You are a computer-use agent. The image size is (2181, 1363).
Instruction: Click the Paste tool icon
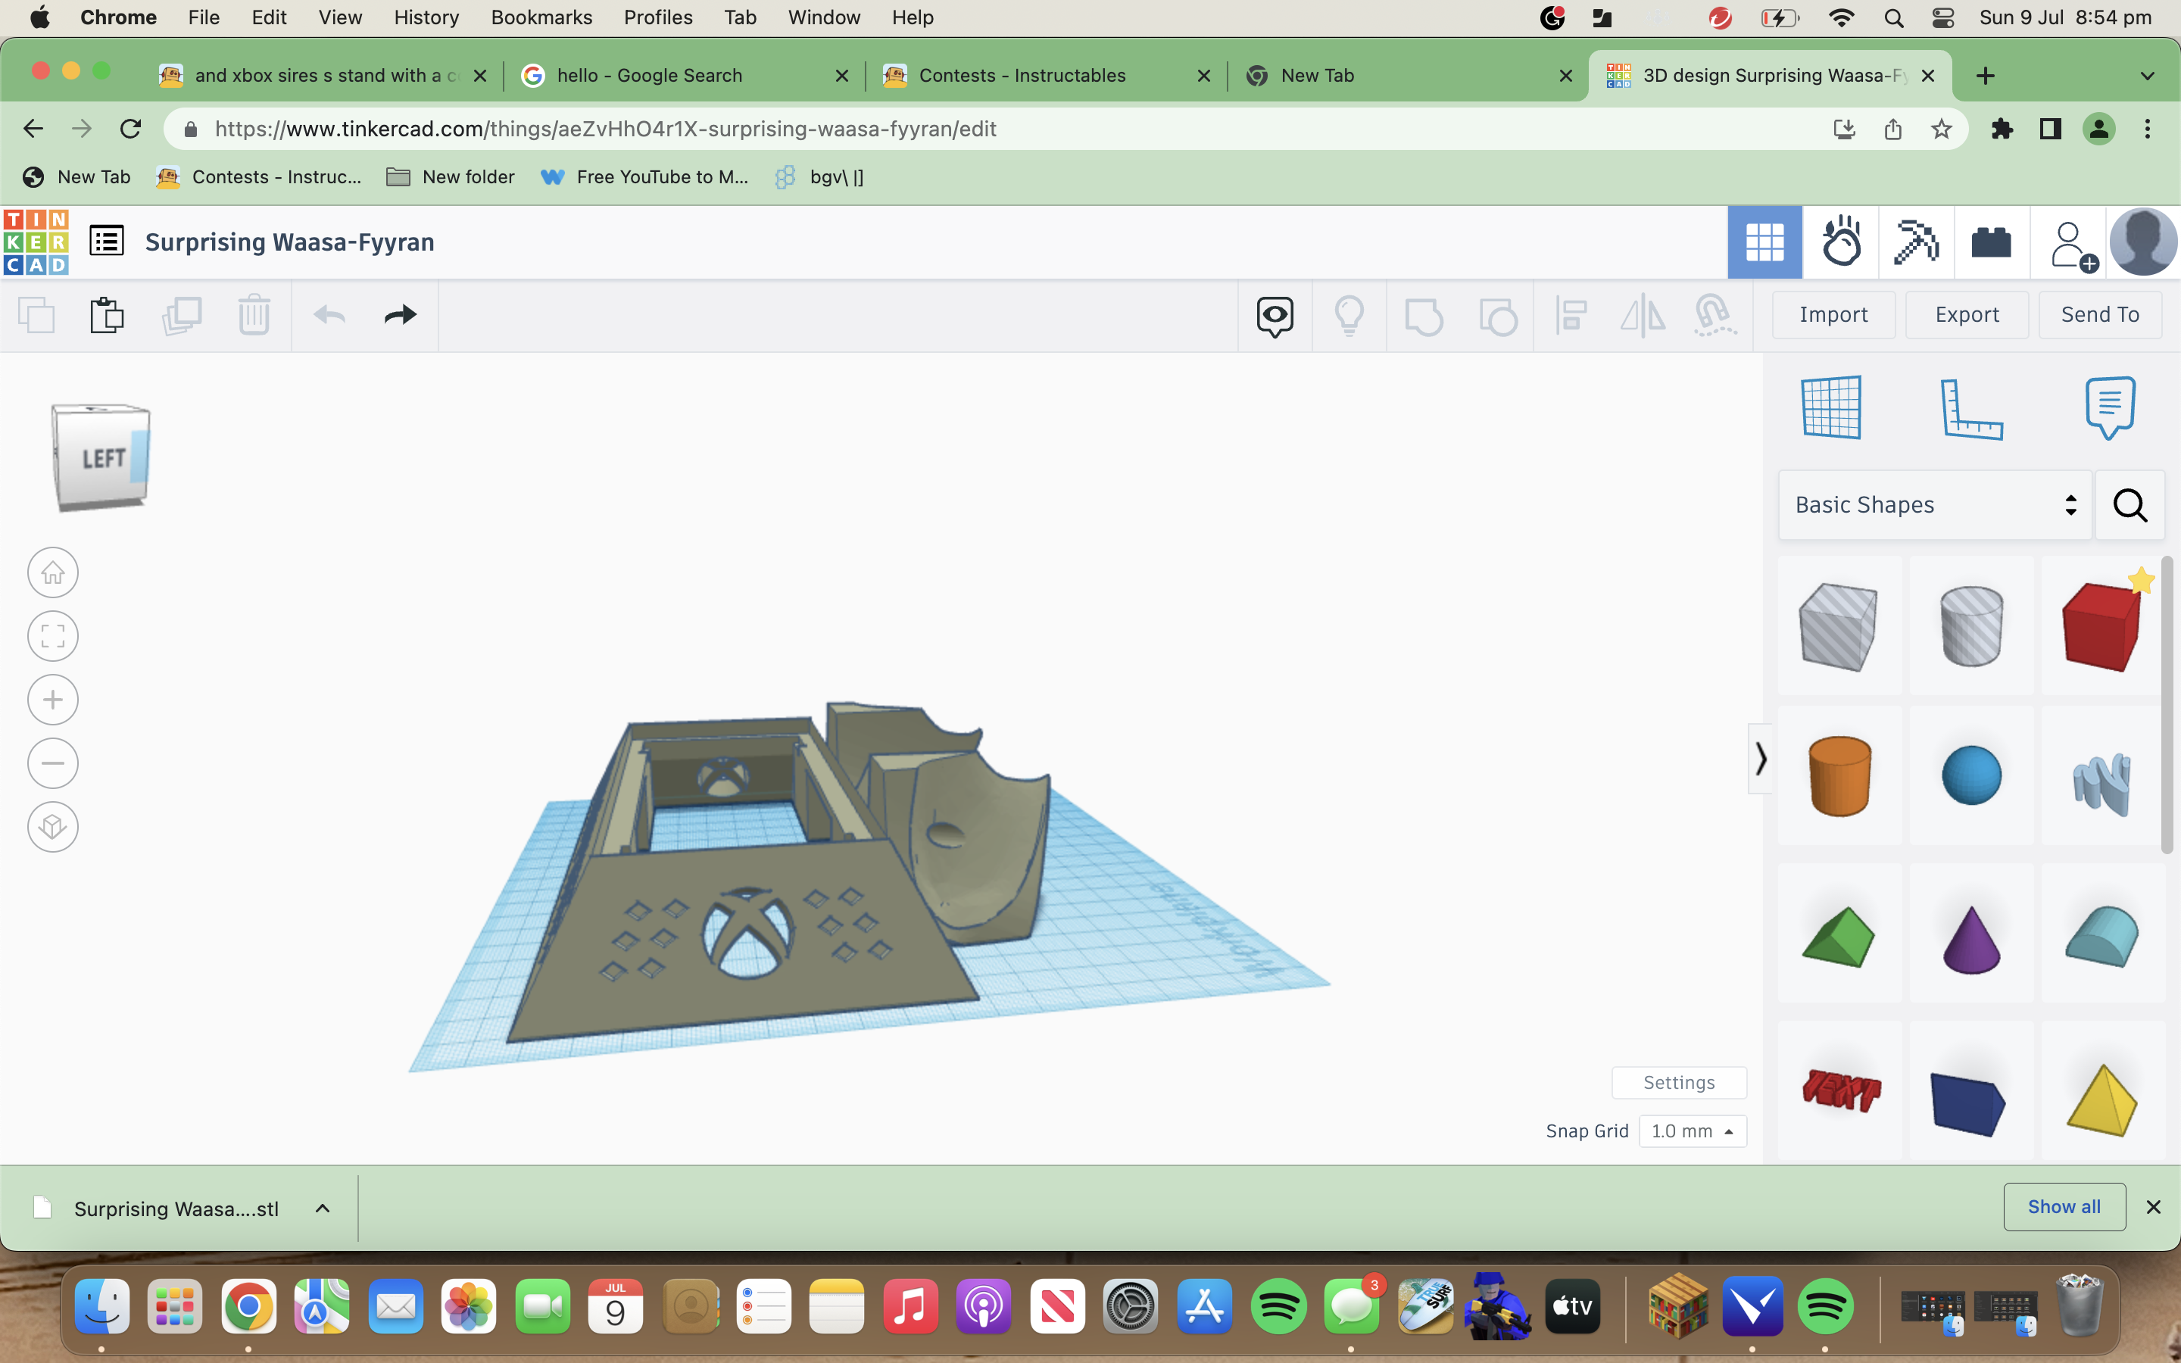click(x=106, y=314)
